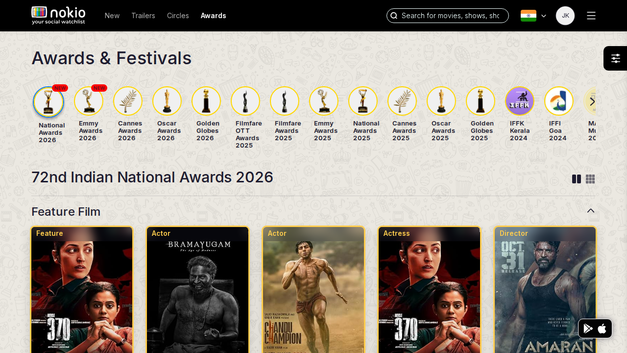Open the Google Play and App Store badge
This screenshot has width=627, height=353.
coord(595,328)
